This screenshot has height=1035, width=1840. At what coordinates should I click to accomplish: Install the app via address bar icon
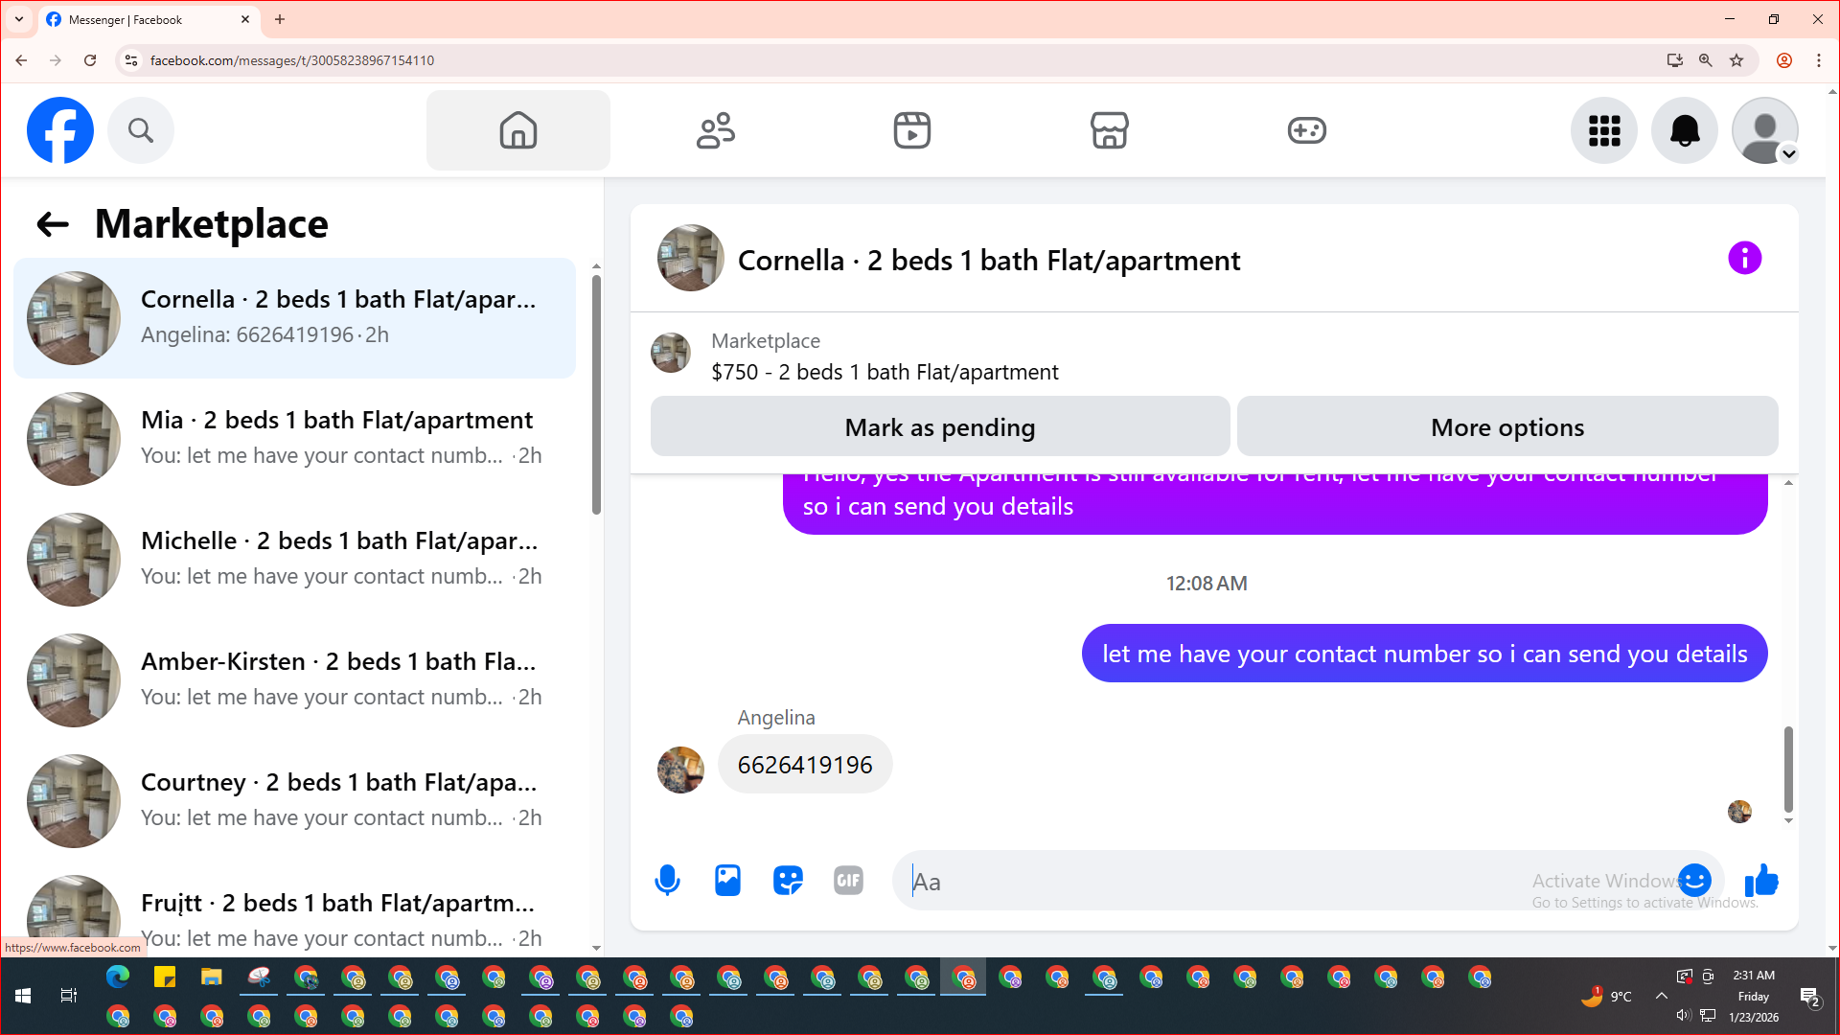coord(1675,60)
